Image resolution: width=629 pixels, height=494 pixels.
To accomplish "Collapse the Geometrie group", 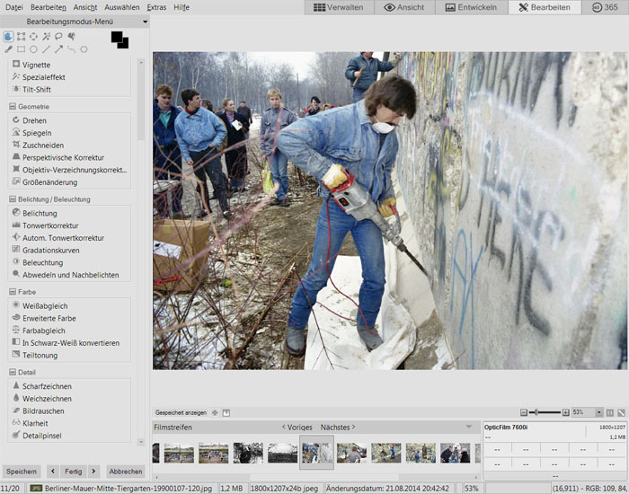I will pos(11,107).
